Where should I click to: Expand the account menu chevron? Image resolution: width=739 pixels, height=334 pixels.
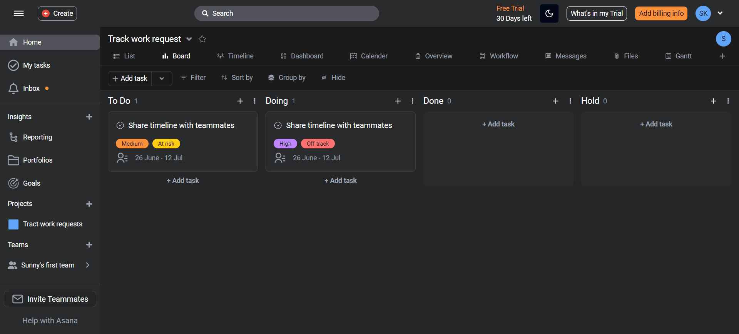click(720, 13)
